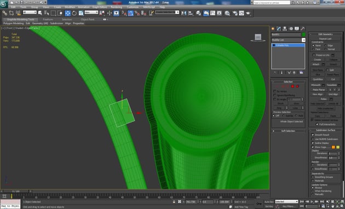Toggle the Window/Crossing selection icon
Image resolution: width=345 pixels, height=209 pixels.
(60, 13)
